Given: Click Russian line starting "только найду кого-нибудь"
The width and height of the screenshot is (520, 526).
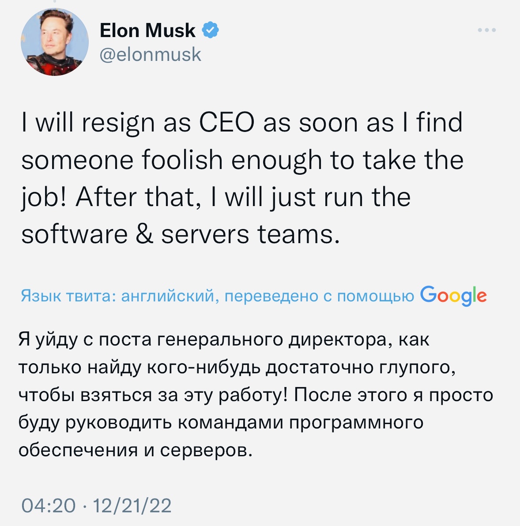Looking at the screenshot, I should tap(237, 367).
